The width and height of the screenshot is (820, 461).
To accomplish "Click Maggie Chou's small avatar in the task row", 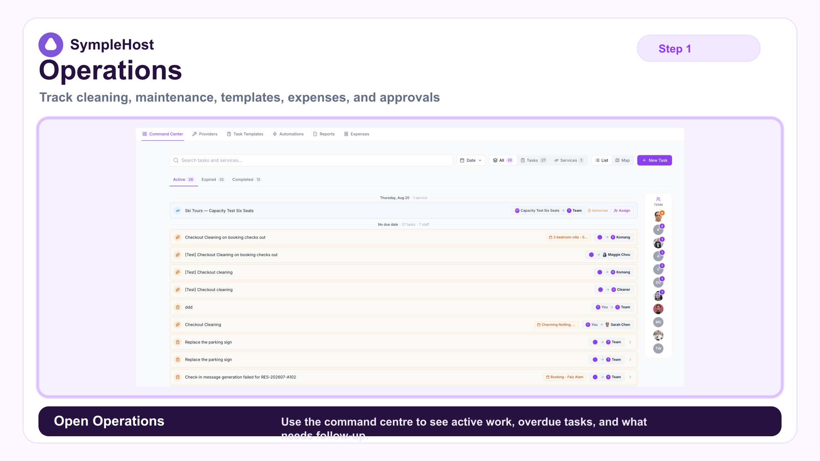I will click(604, 255).
